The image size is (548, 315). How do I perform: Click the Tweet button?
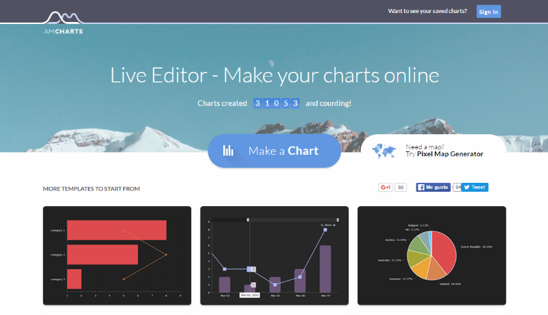[474, 187]
